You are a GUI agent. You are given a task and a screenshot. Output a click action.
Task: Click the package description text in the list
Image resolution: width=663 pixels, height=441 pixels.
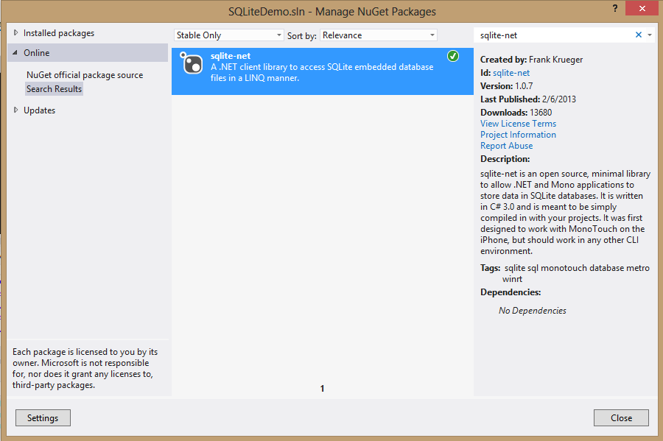tap(322, 72)
